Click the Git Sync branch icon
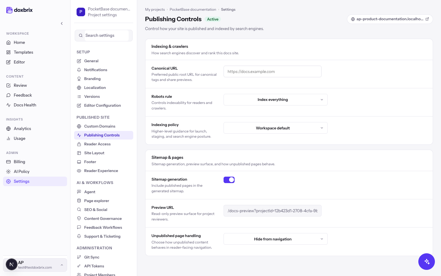 tap(79, 257)
